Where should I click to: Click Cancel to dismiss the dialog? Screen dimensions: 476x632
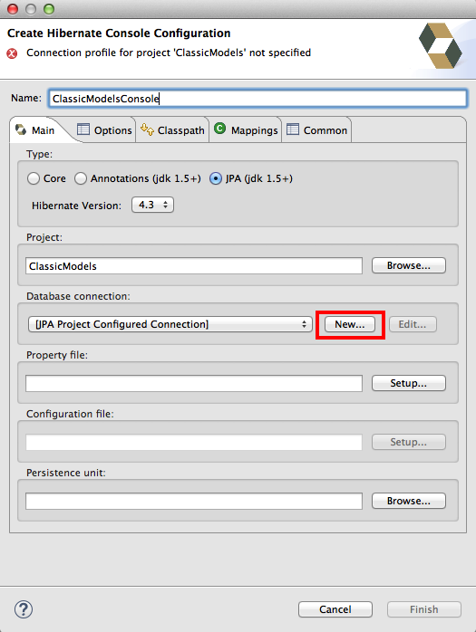click(335, 609)
